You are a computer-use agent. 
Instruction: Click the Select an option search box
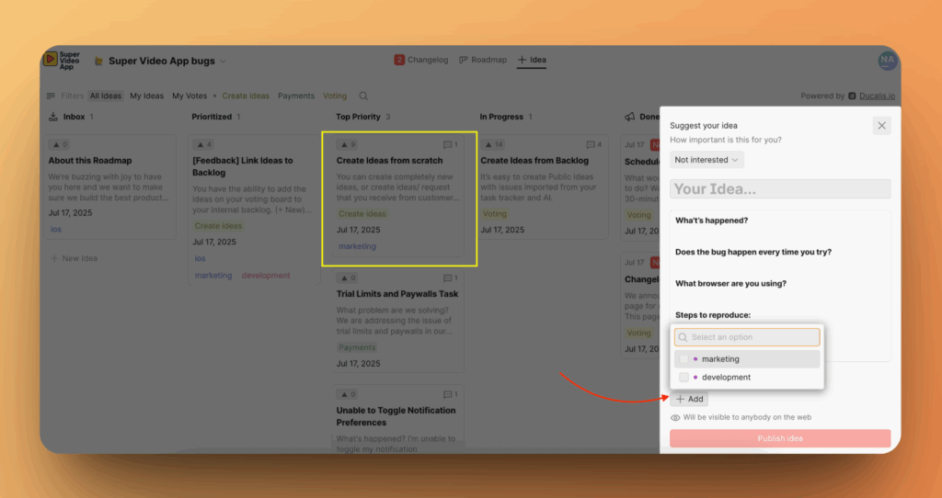point(747,337)
